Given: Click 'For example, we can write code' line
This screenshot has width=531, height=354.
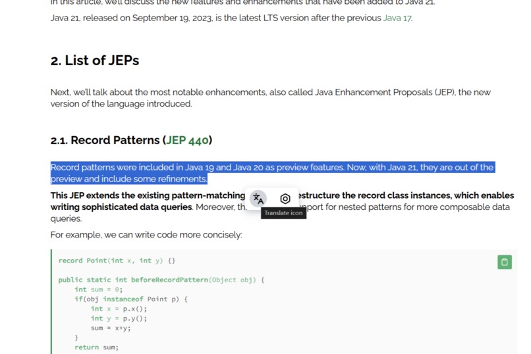Looking at the screenshot, I should click(146, 235).
